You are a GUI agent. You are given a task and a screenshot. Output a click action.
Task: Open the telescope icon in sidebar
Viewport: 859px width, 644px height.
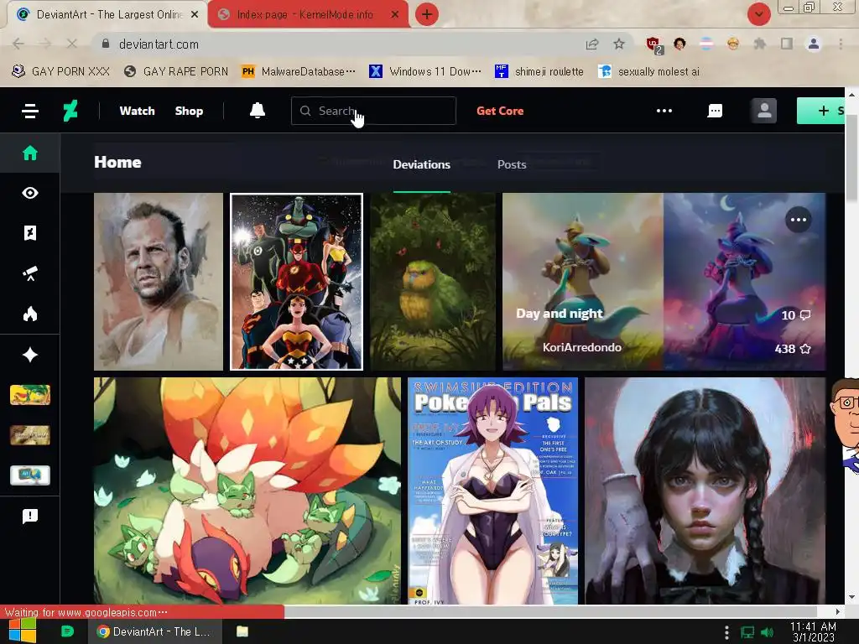30,273
